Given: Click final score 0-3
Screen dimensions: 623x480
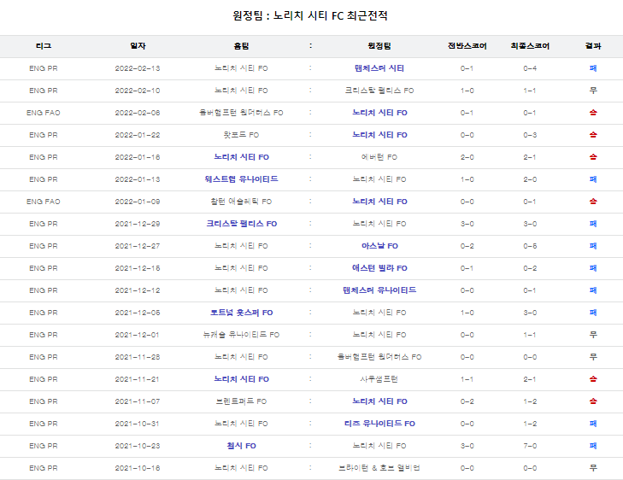Looking at the screenshot, I should click(530, 135).
